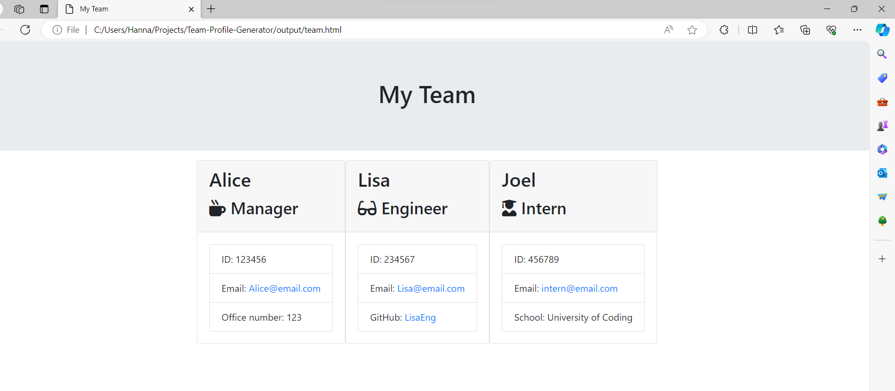
Task: Click the Intern role title
Action: 544,209
